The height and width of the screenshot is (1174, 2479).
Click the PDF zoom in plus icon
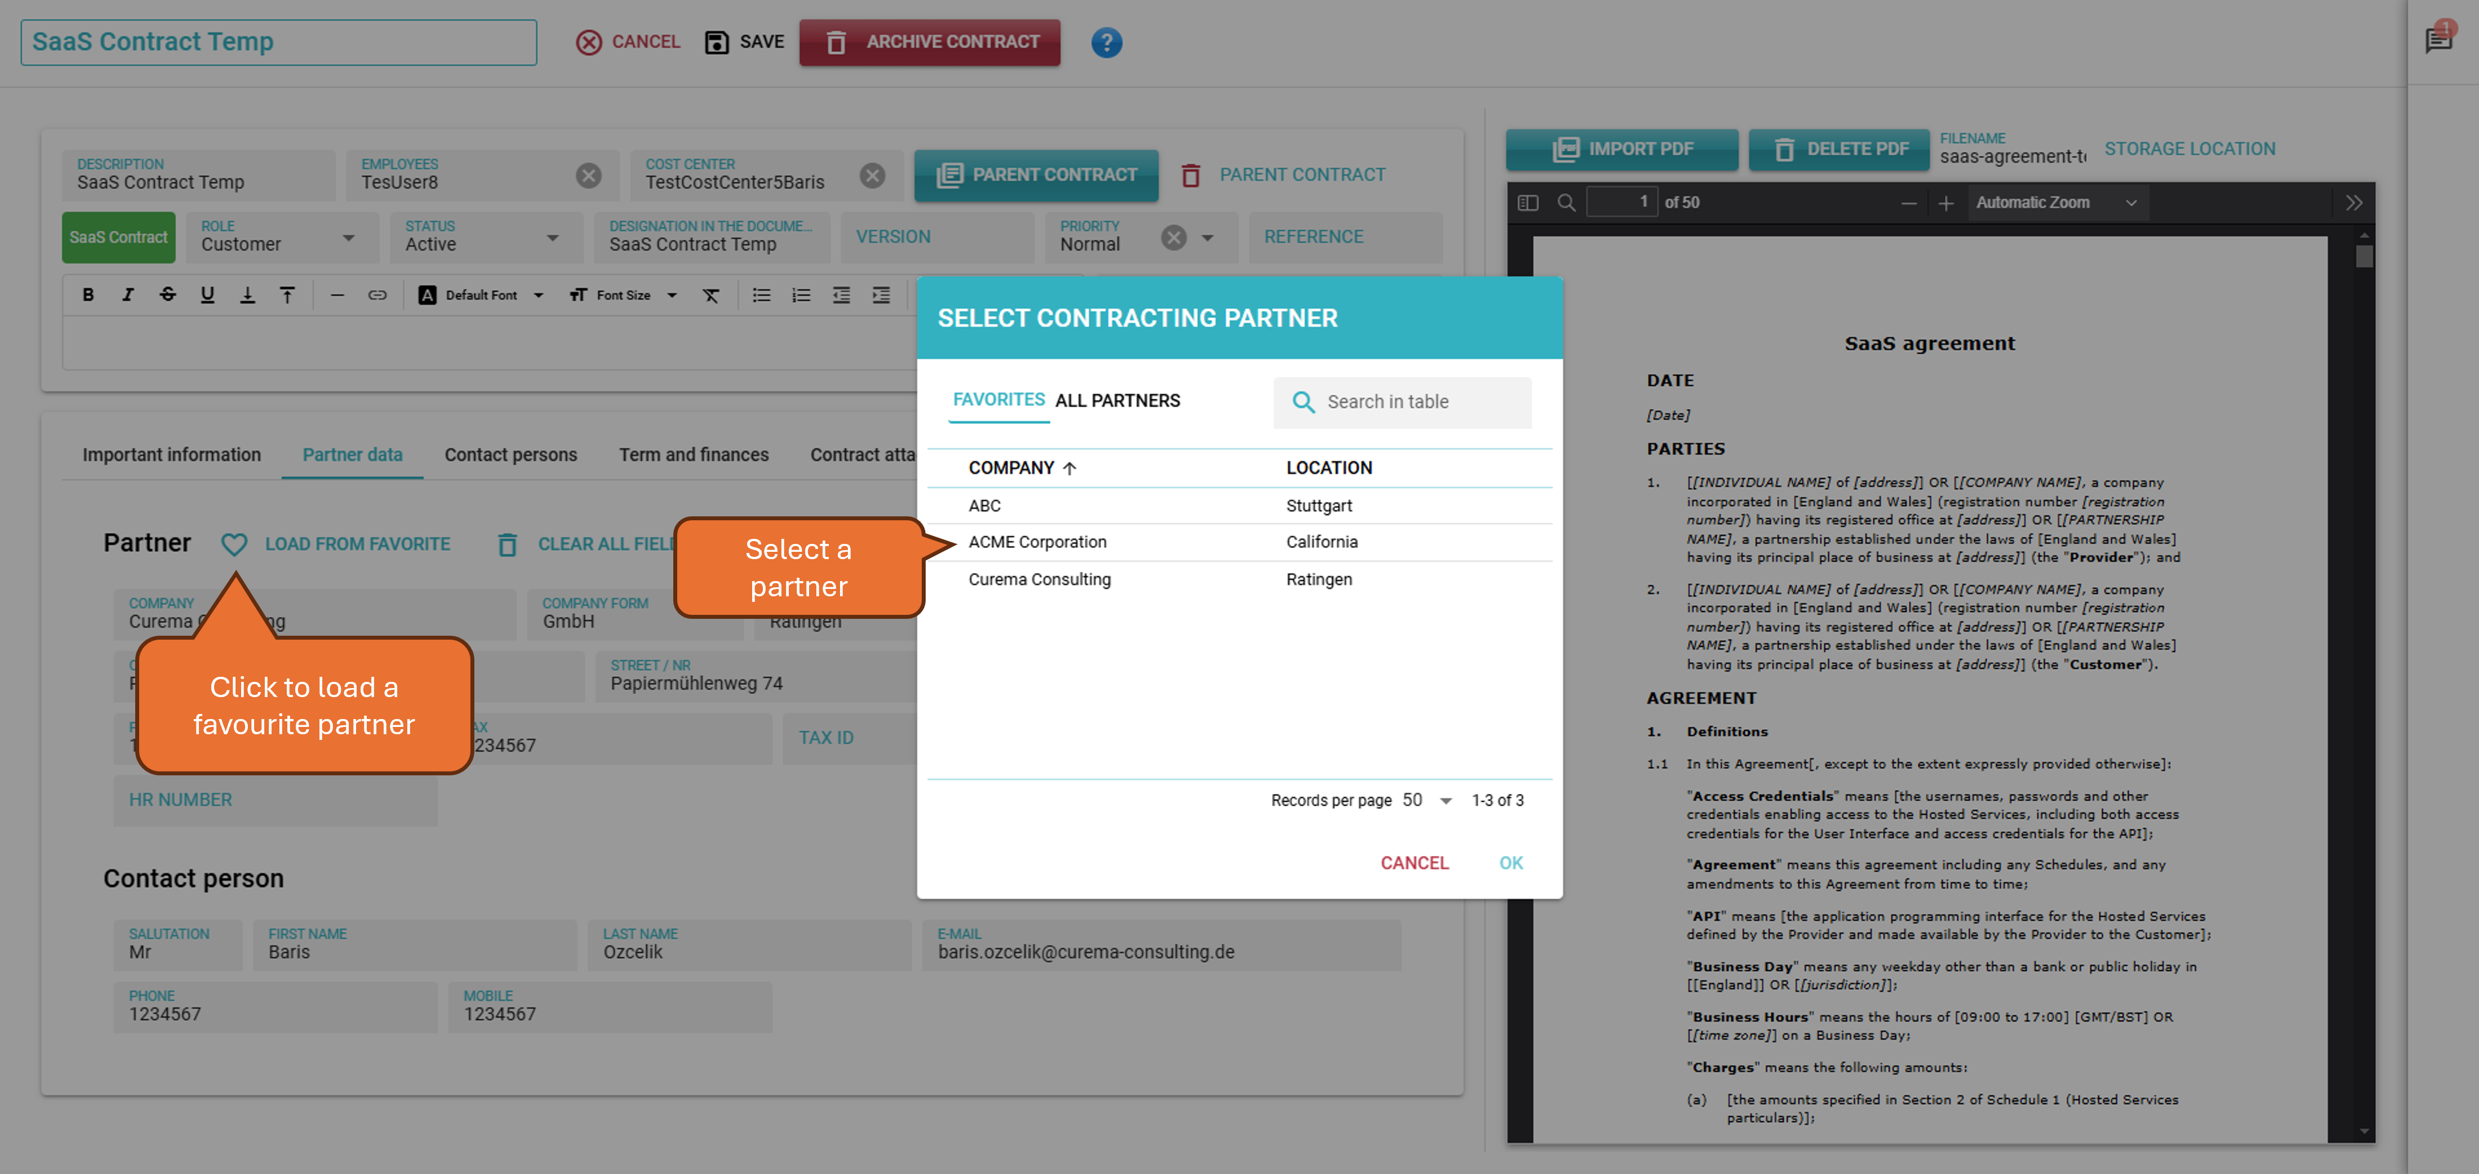[1945, 203]
